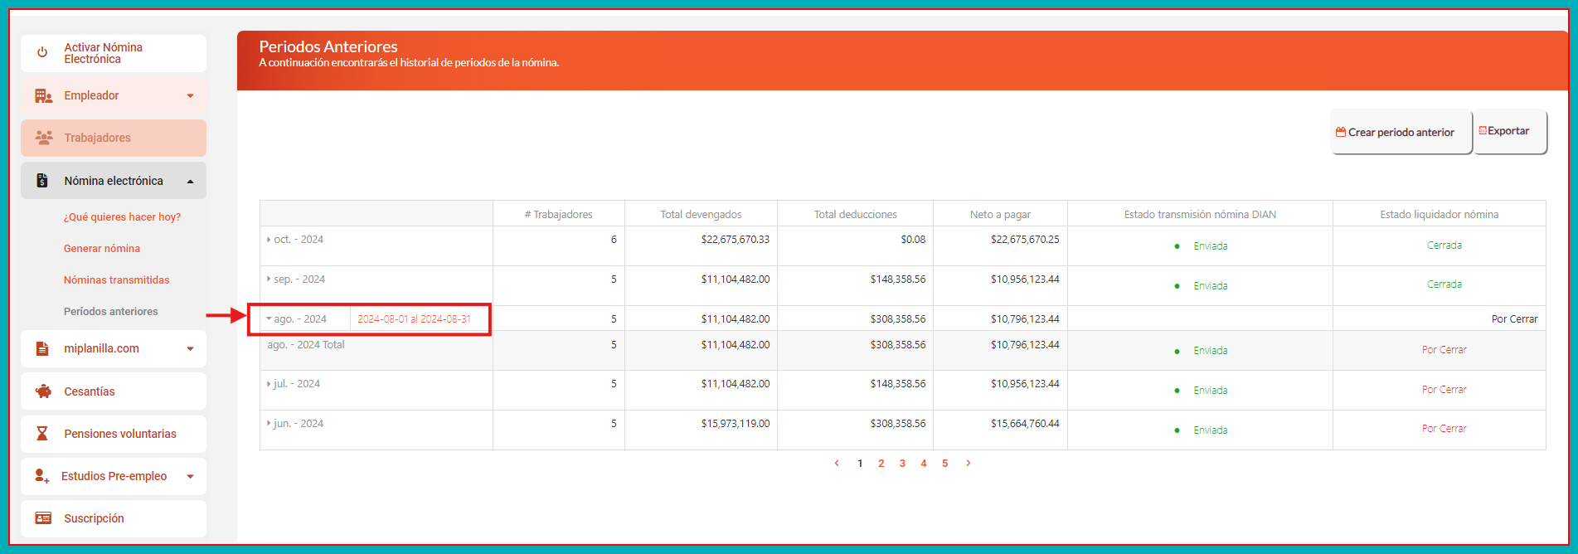Click Cerrada status in oct. - 2024 row
The image size is (1578, 554).
click(x=1444, y=245)
